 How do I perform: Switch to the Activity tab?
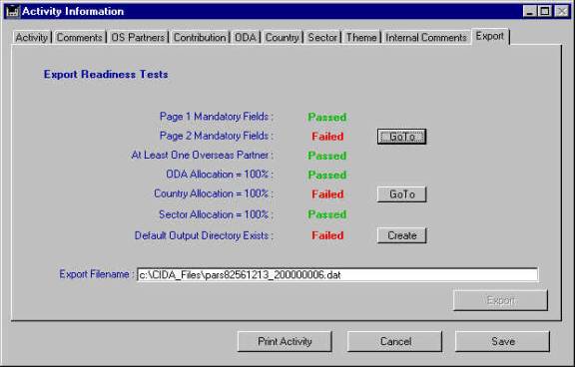tap(32, 37)
